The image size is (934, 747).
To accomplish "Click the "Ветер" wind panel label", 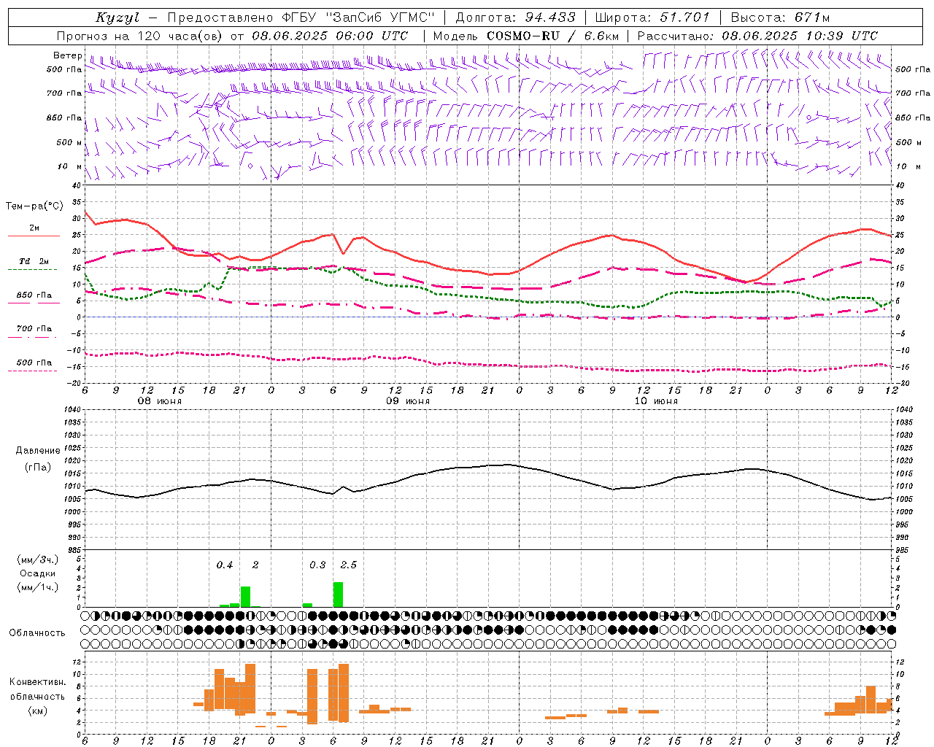I will coord(68,55).
